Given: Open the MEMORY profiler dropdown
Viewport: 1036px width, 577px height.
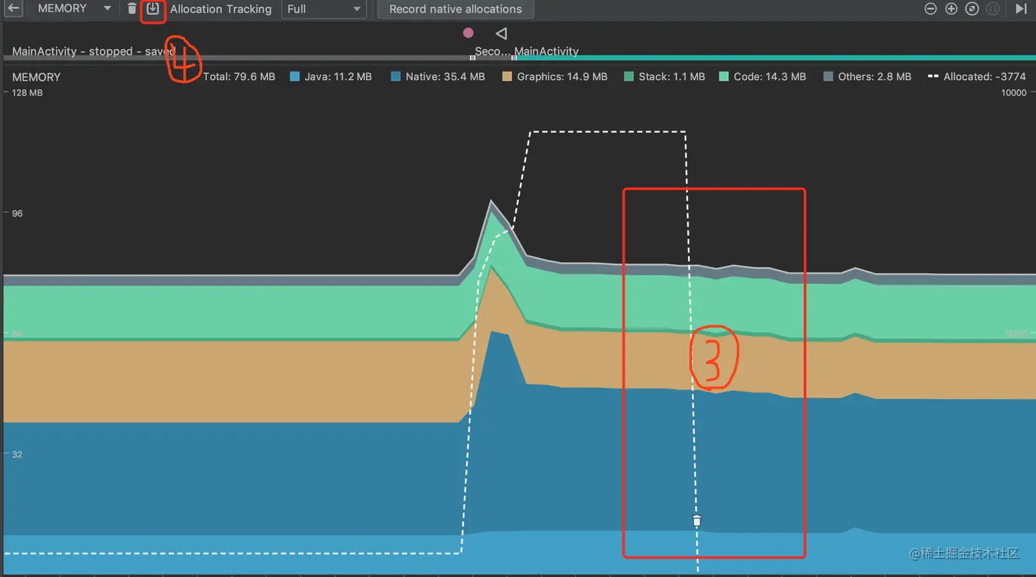Looking at the screenshot, I should (x=74, y=9).
